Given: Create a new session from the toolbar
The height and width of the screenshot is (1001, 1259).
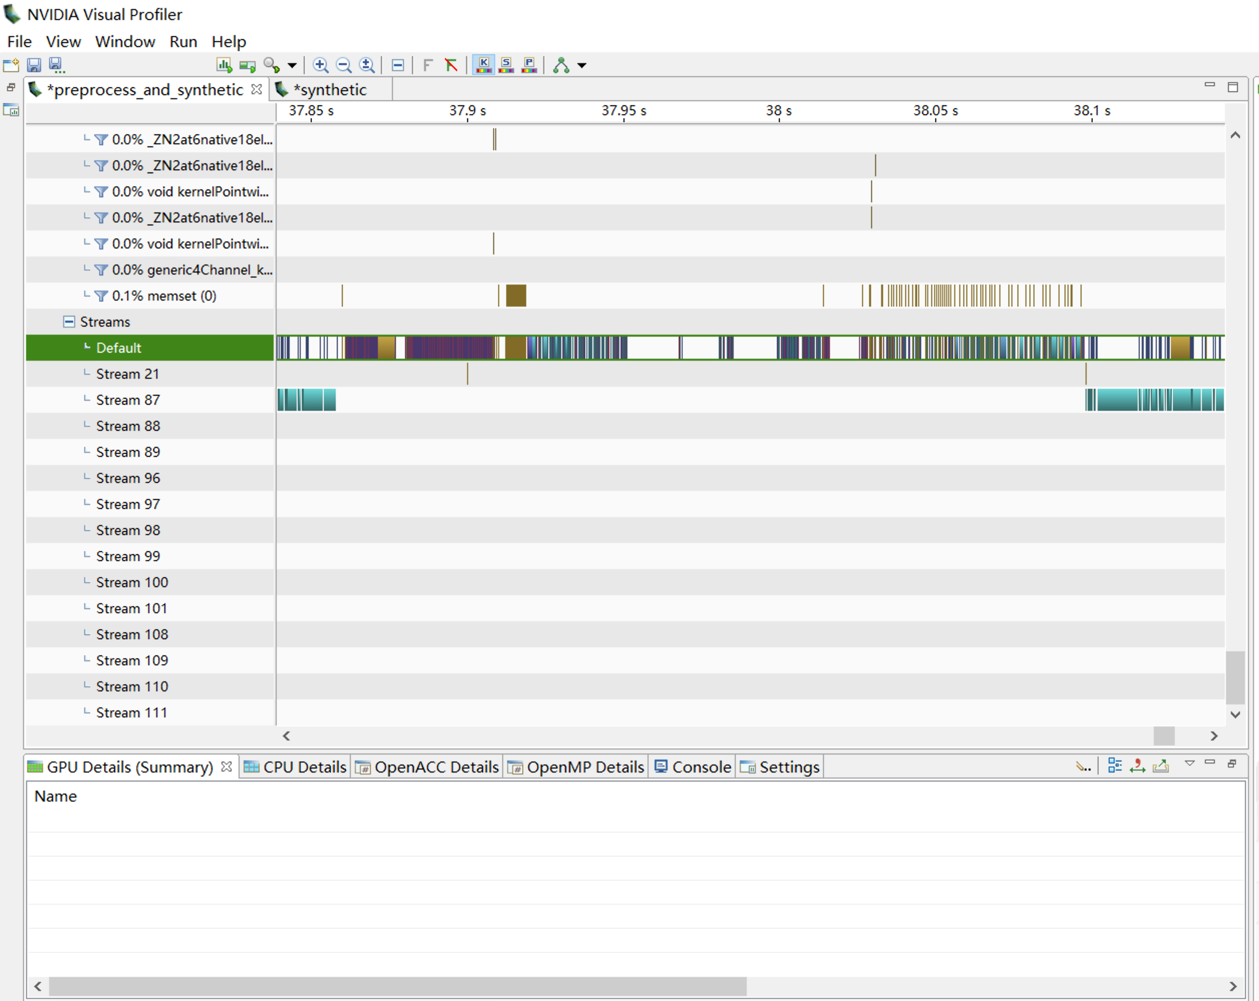Looking at the screenshot, I should (11, 65).
